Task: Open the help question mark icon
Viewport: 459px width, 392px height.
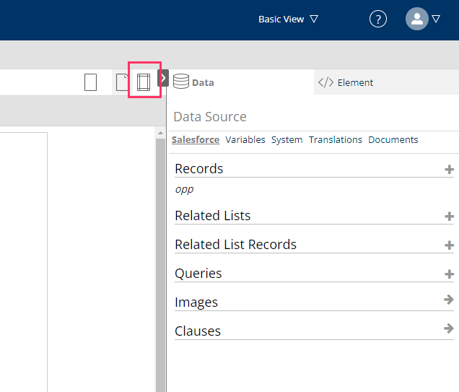Action: (x=378, y=19)
